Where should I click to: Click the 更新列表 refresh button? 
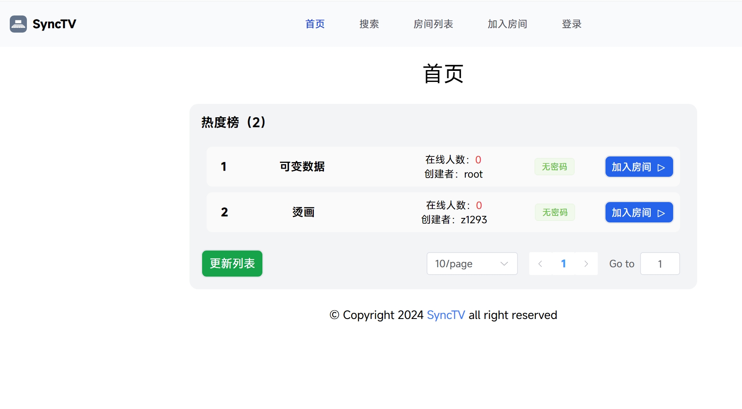click(232, 264)
